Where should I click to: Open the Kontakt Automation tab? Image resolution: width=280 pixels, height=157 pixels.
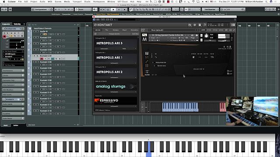click(134, 30)
